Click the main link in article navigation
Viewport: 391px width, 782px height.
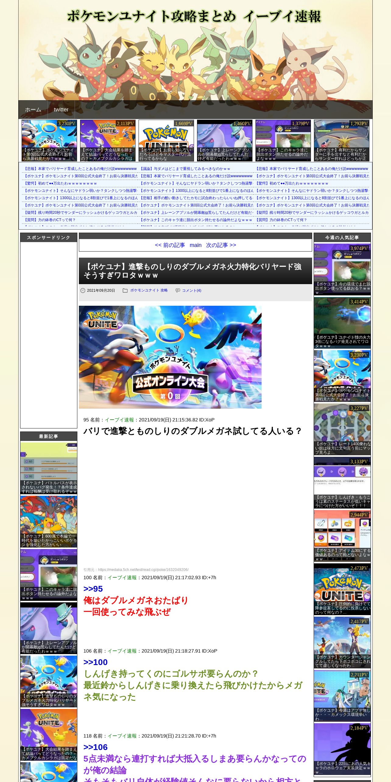click(195, 245)
